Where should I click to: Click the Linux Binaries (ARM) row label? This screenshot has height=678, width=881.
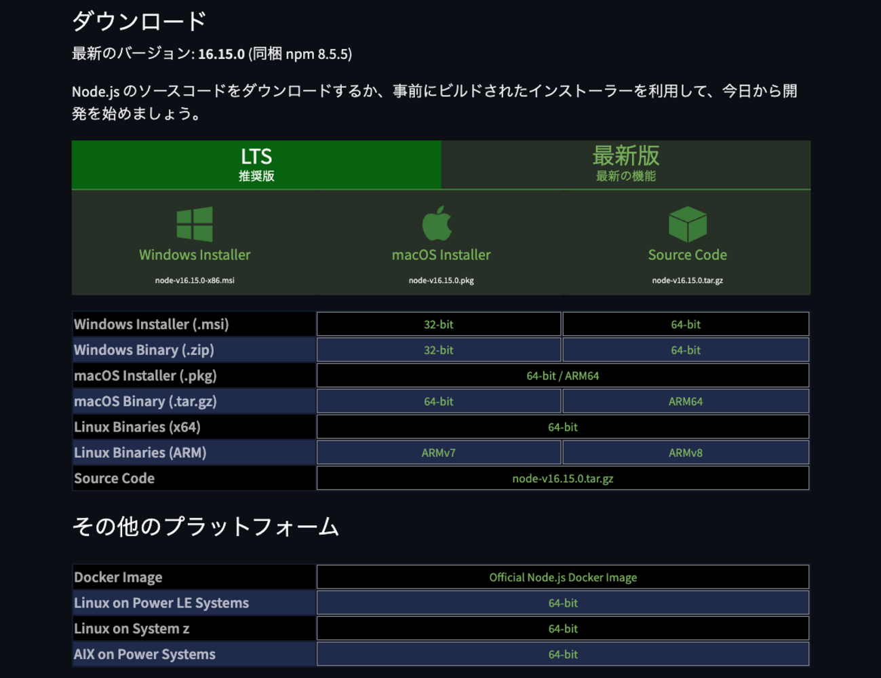pyautogui.click(x=140, y=453)
